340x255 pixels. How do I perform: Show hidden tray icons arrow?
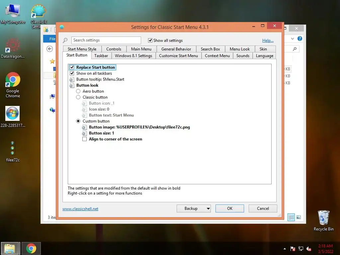[x=285, y=249]
